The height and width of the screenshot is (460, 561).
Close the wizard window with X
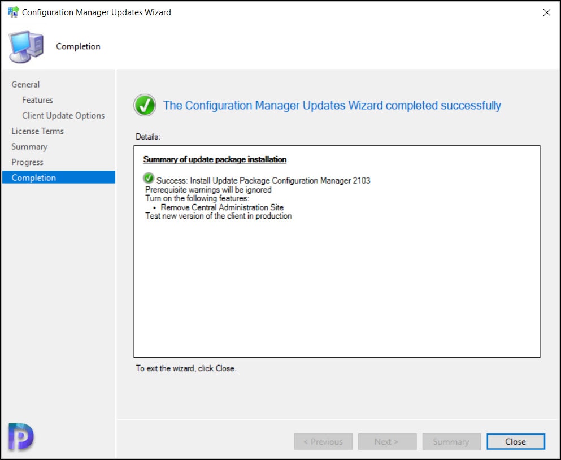[x=546, y=12]
